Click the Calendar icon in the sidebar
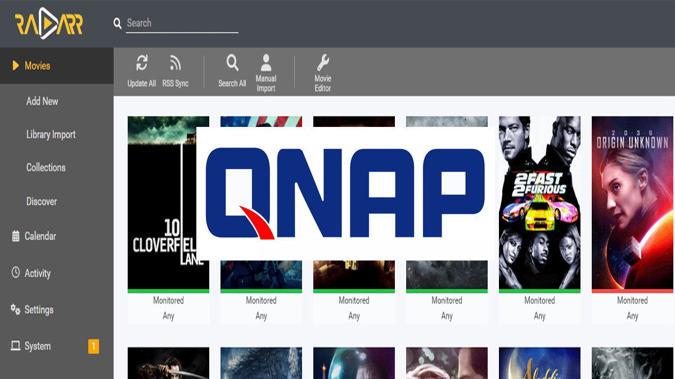Viewport: 675px width, 379px height. 16,236
